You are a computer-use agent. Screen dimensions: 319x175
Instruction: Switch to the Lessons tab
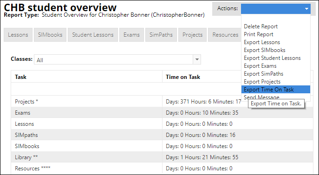point(18,35)
